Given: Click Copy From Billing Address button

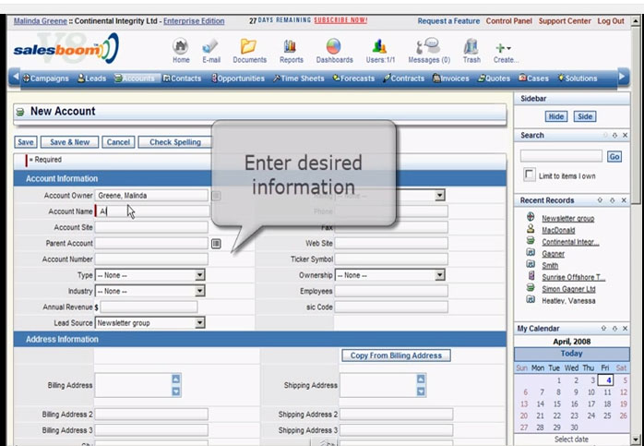Looking at the screenshot, I should click(x=396, y=356).
